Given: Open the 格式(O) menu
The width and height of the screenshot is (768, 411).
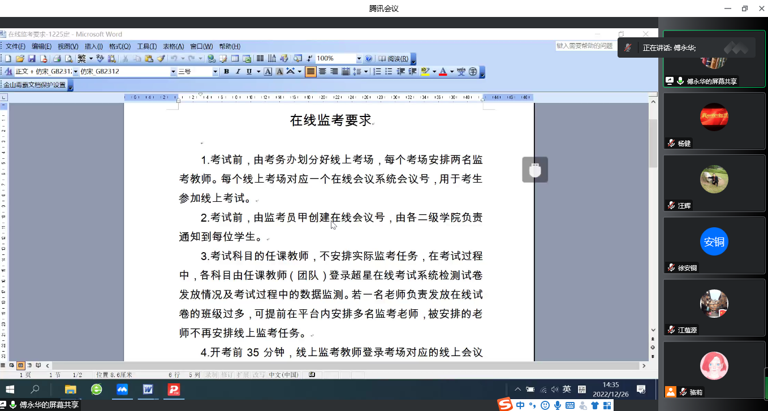Looking at the screenshot, I should tap(119, 46).
